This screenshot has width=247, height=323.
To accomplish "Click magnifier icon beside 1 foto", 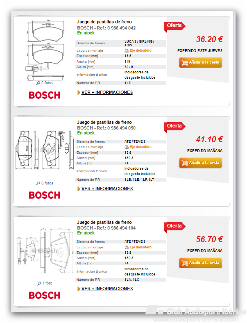I will pyautogui.click(x=39, y=284).
